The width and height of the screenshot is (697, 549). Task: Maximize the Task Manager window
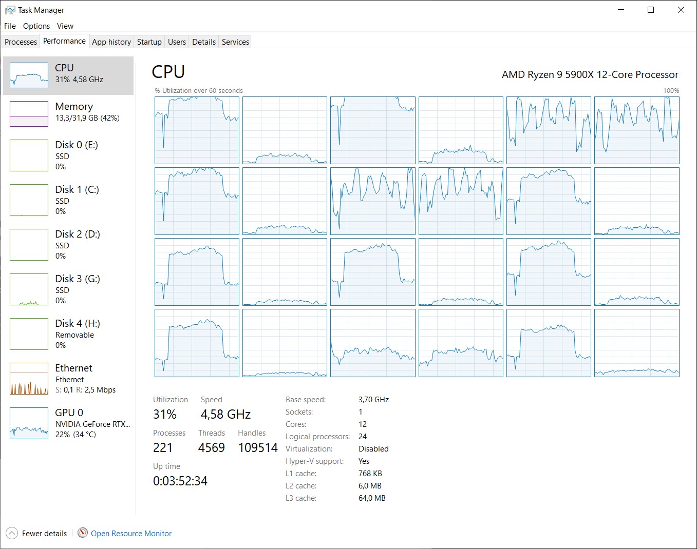click(x=651, y=10)
